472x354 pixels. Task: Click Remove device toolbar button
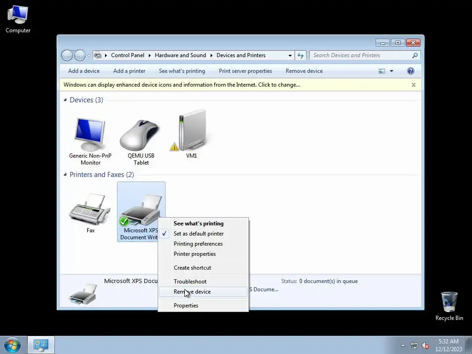click(304, 71)
